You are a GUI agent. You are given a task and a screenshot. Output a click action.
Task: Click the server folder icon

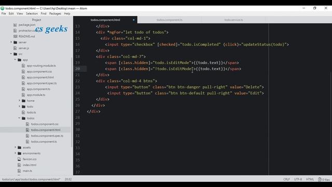point(15,43)
